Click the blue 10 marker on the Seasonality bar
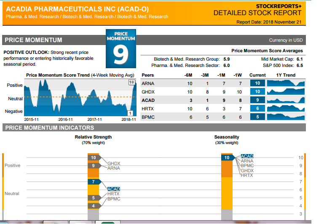Image resolution: width=332 pixels, height=224 pixels. pos(228,157)
